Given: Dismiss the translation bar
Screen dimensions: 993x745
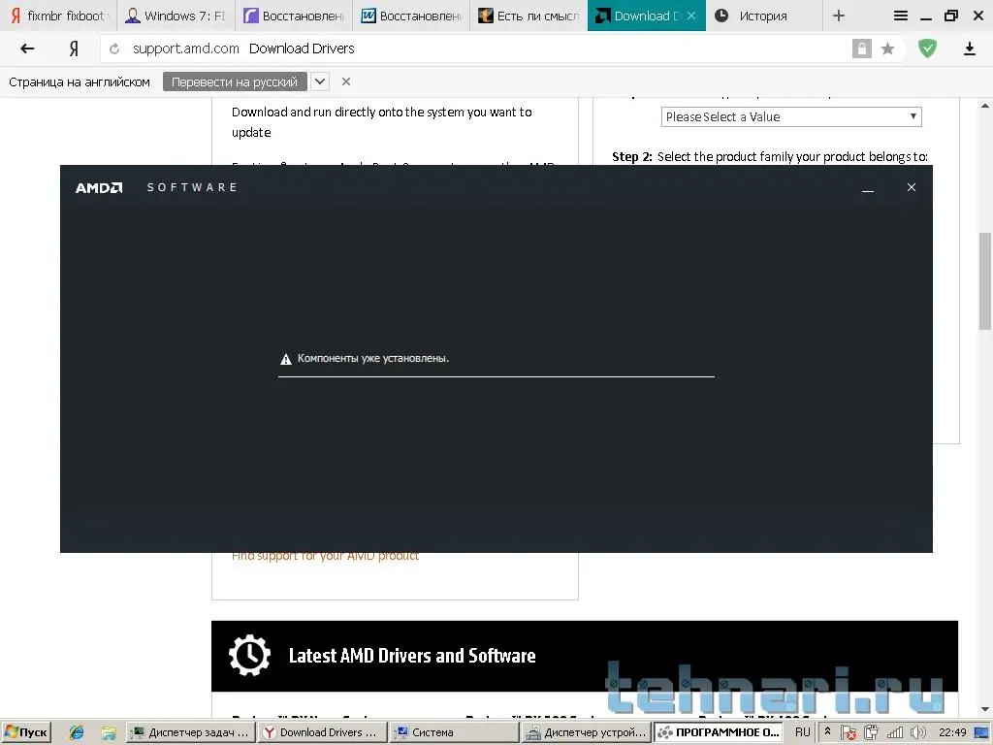Looking at the screenshot, I should 346,81.
